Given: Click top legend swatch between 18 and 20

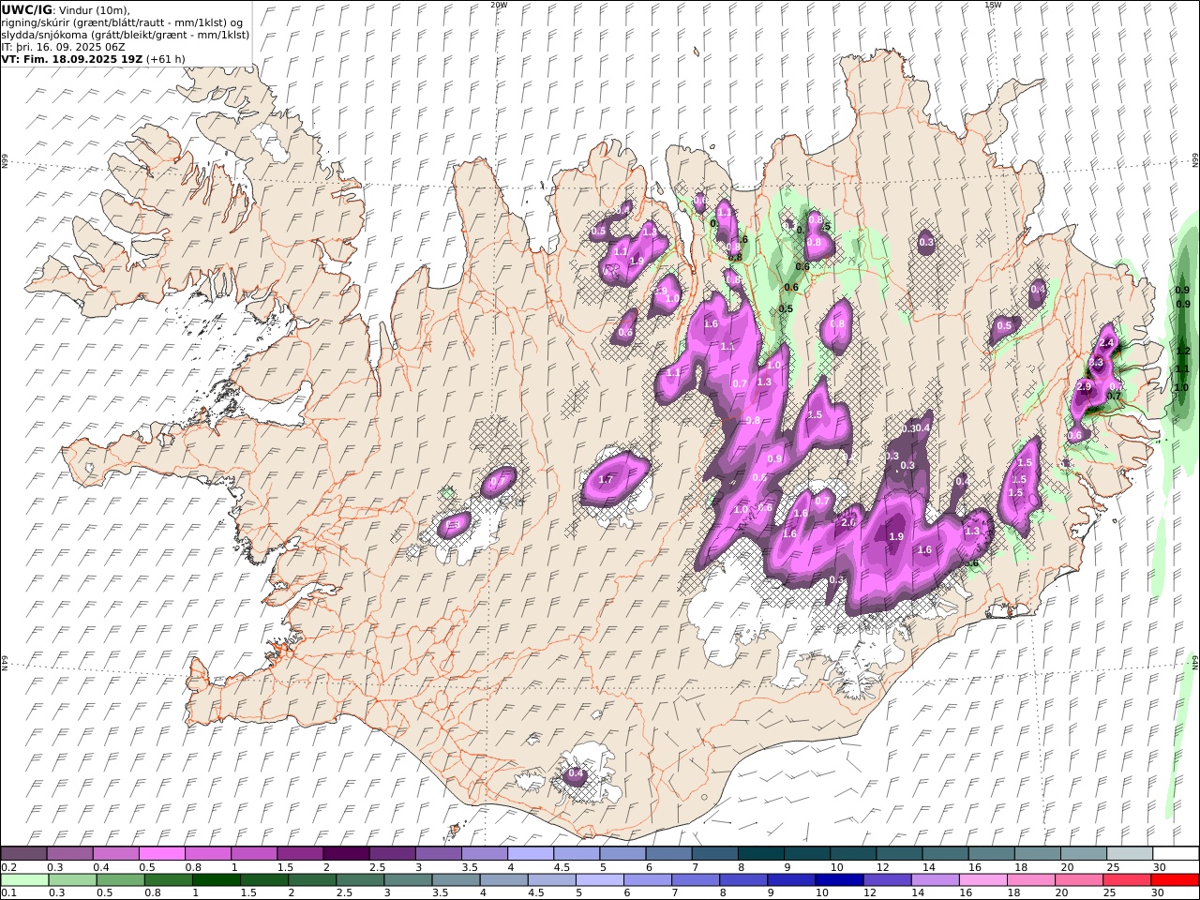Looking at the screenshot, I should pos(1037,853).
